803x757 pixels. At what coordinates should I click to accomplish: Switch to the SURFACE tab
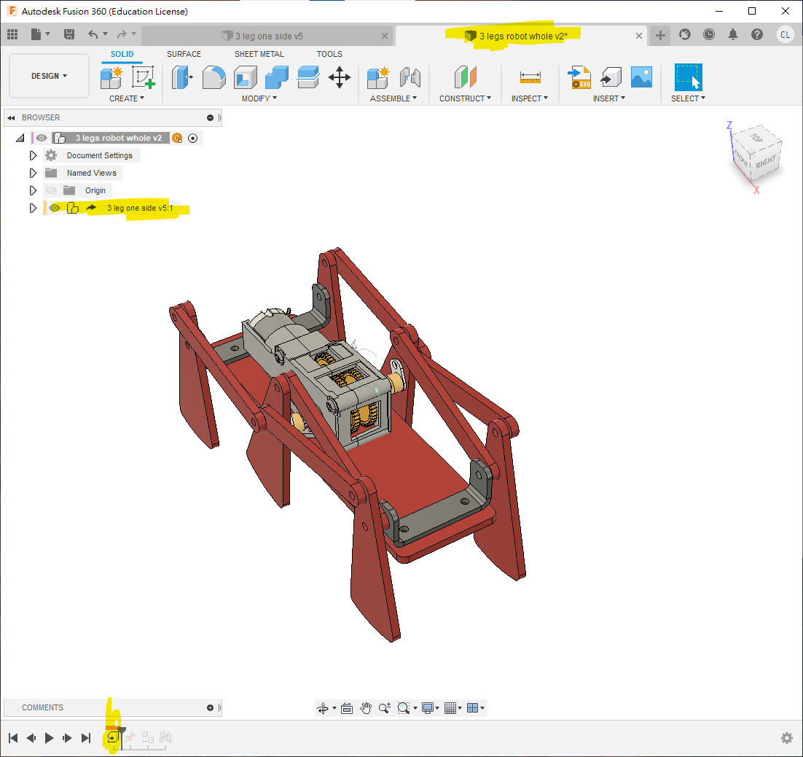tap(184, 54)
